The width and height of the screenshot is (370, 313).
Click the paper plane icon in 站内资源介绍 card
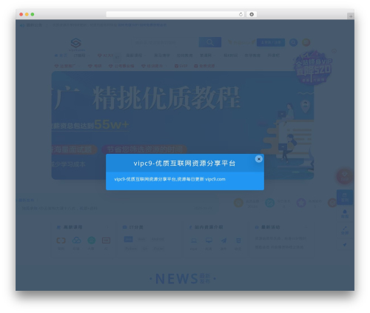coord(223,240)
